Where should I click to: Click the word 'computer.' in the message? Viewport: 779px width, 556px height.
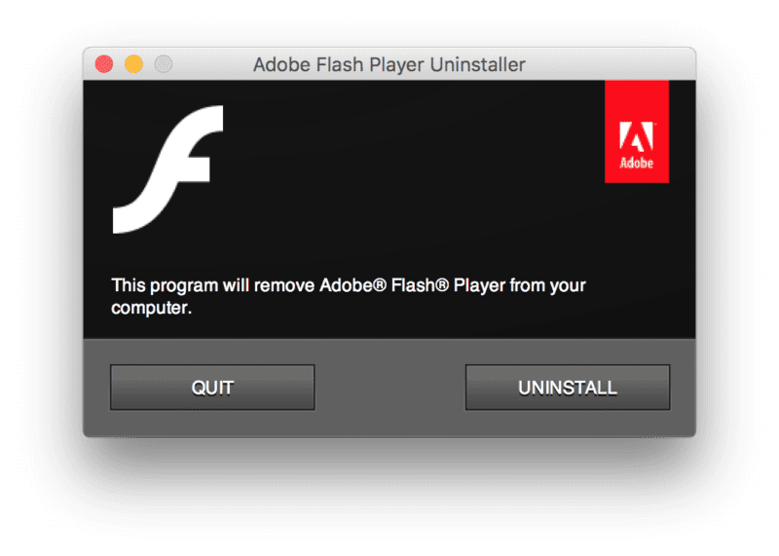pos(152,308)
